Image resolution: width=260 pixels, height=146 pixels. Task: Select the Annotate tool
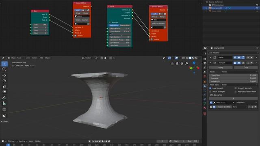click(x=4, y=98)
